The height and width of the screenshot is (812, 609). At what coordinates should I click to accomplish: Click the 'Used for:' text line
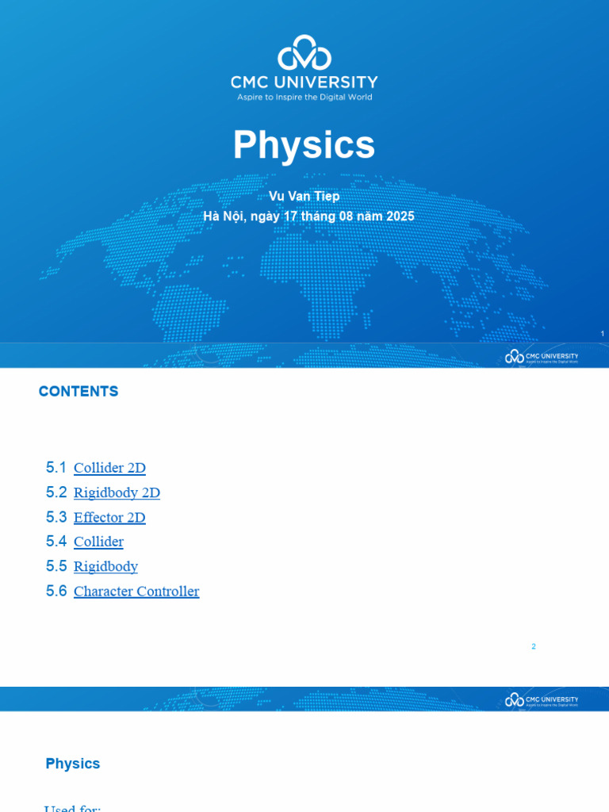pyautogui.click(x=72, y=808)
